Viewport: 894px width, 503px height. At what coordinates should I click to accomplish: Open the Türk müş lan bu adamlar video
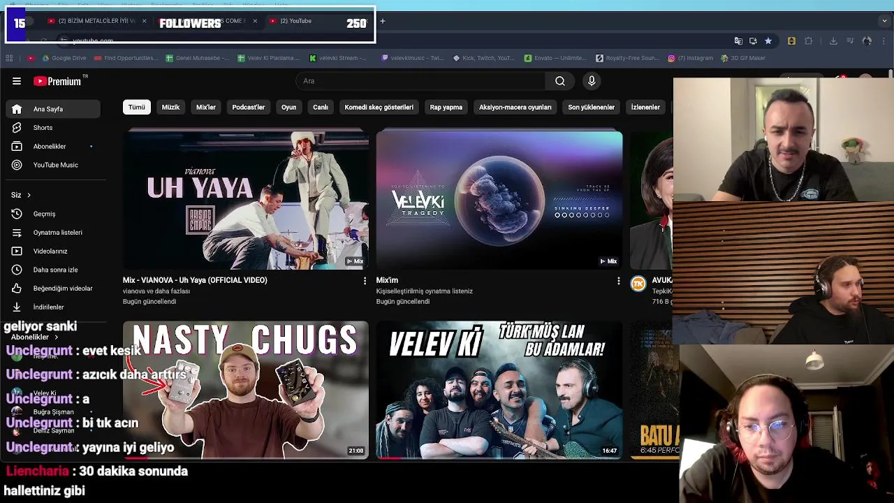[x=499, y=390]
